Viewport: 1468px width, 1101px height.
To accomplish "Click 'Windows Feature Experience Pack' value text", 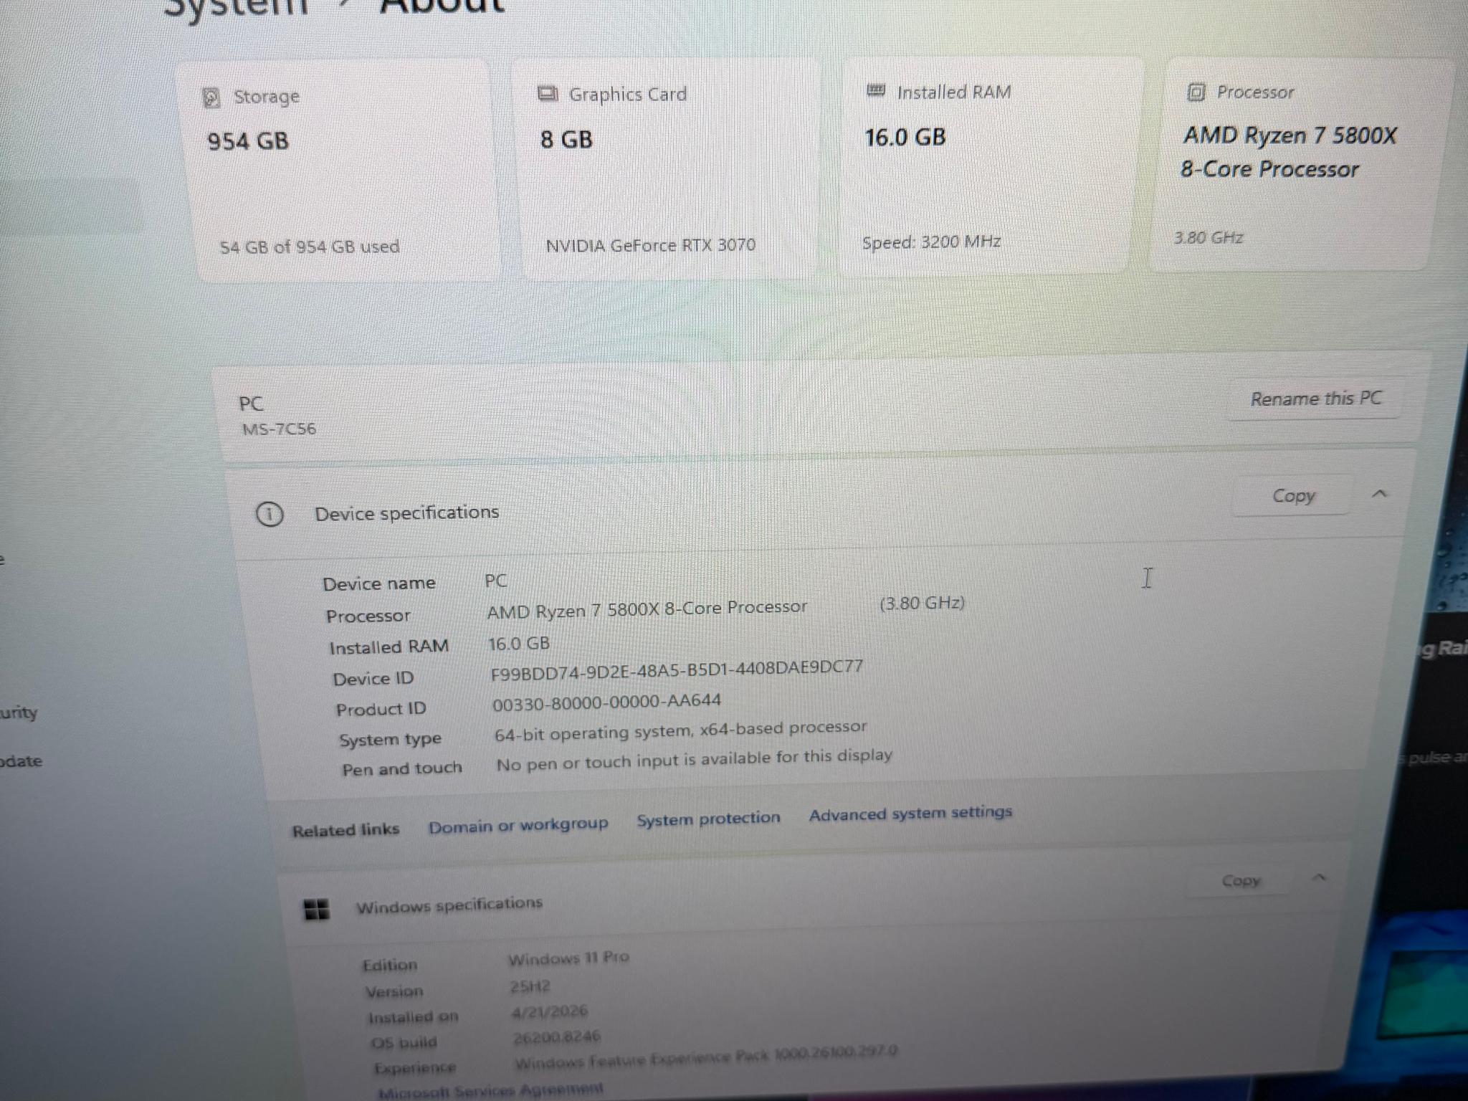I will 706,1057.
